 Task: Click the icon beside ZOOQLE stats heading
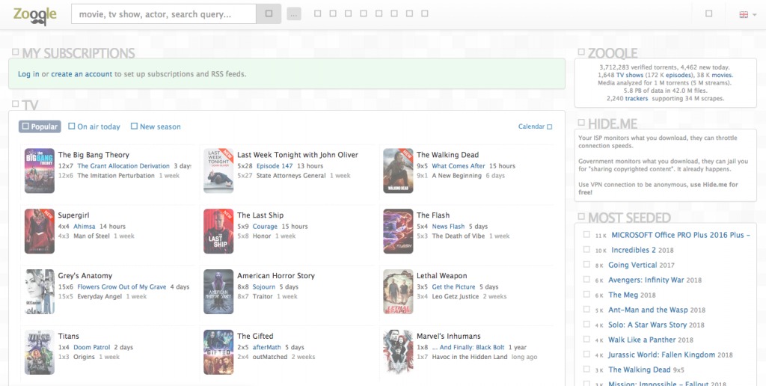(x=581, y=52)
